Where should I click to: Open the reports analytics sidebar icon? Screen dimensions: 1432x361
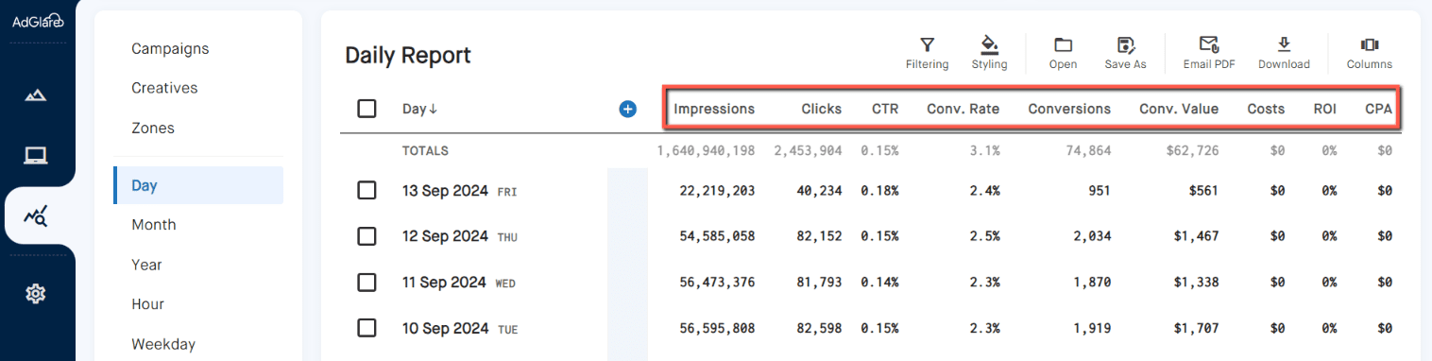click(36, 217)
